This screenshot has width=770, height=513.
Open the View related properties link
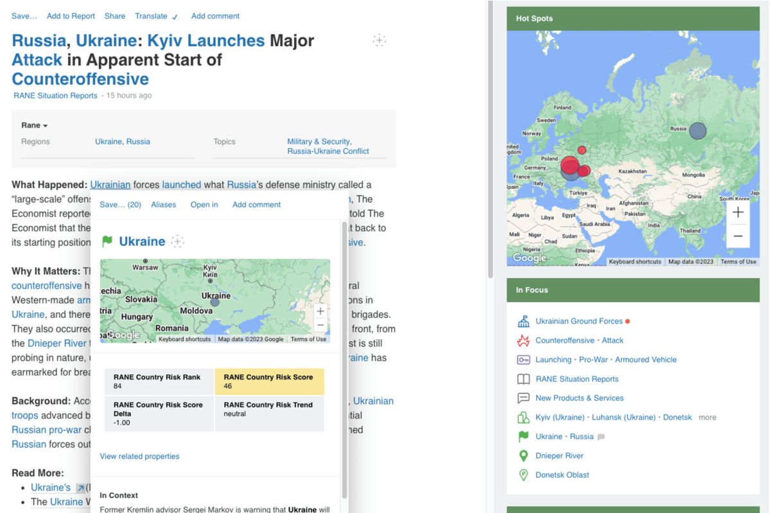(139, 456)
